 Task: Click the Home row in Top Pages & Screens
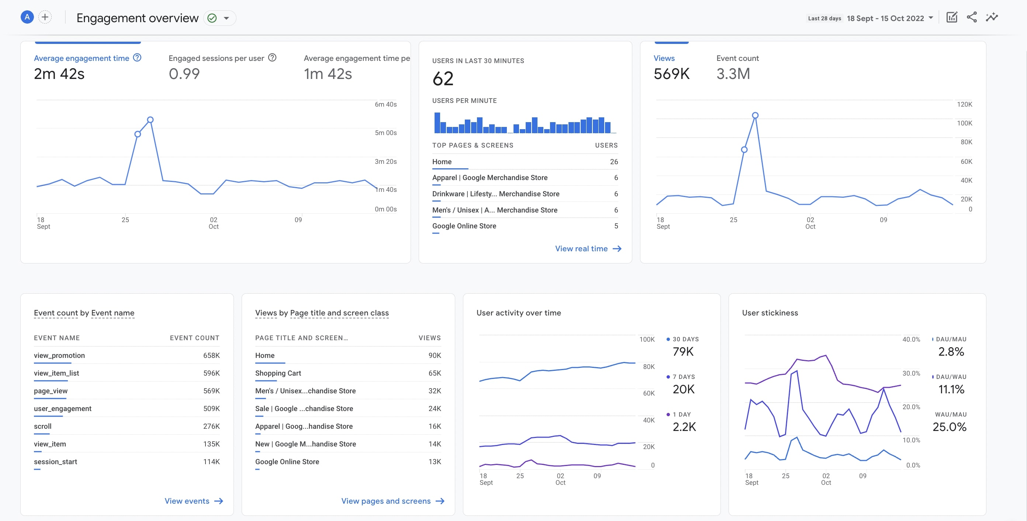[525, 162]
